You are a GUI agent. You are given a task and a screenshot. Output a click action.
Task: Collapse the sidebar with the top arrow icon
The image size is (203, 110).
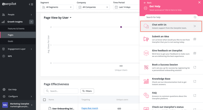pos(31,4)
